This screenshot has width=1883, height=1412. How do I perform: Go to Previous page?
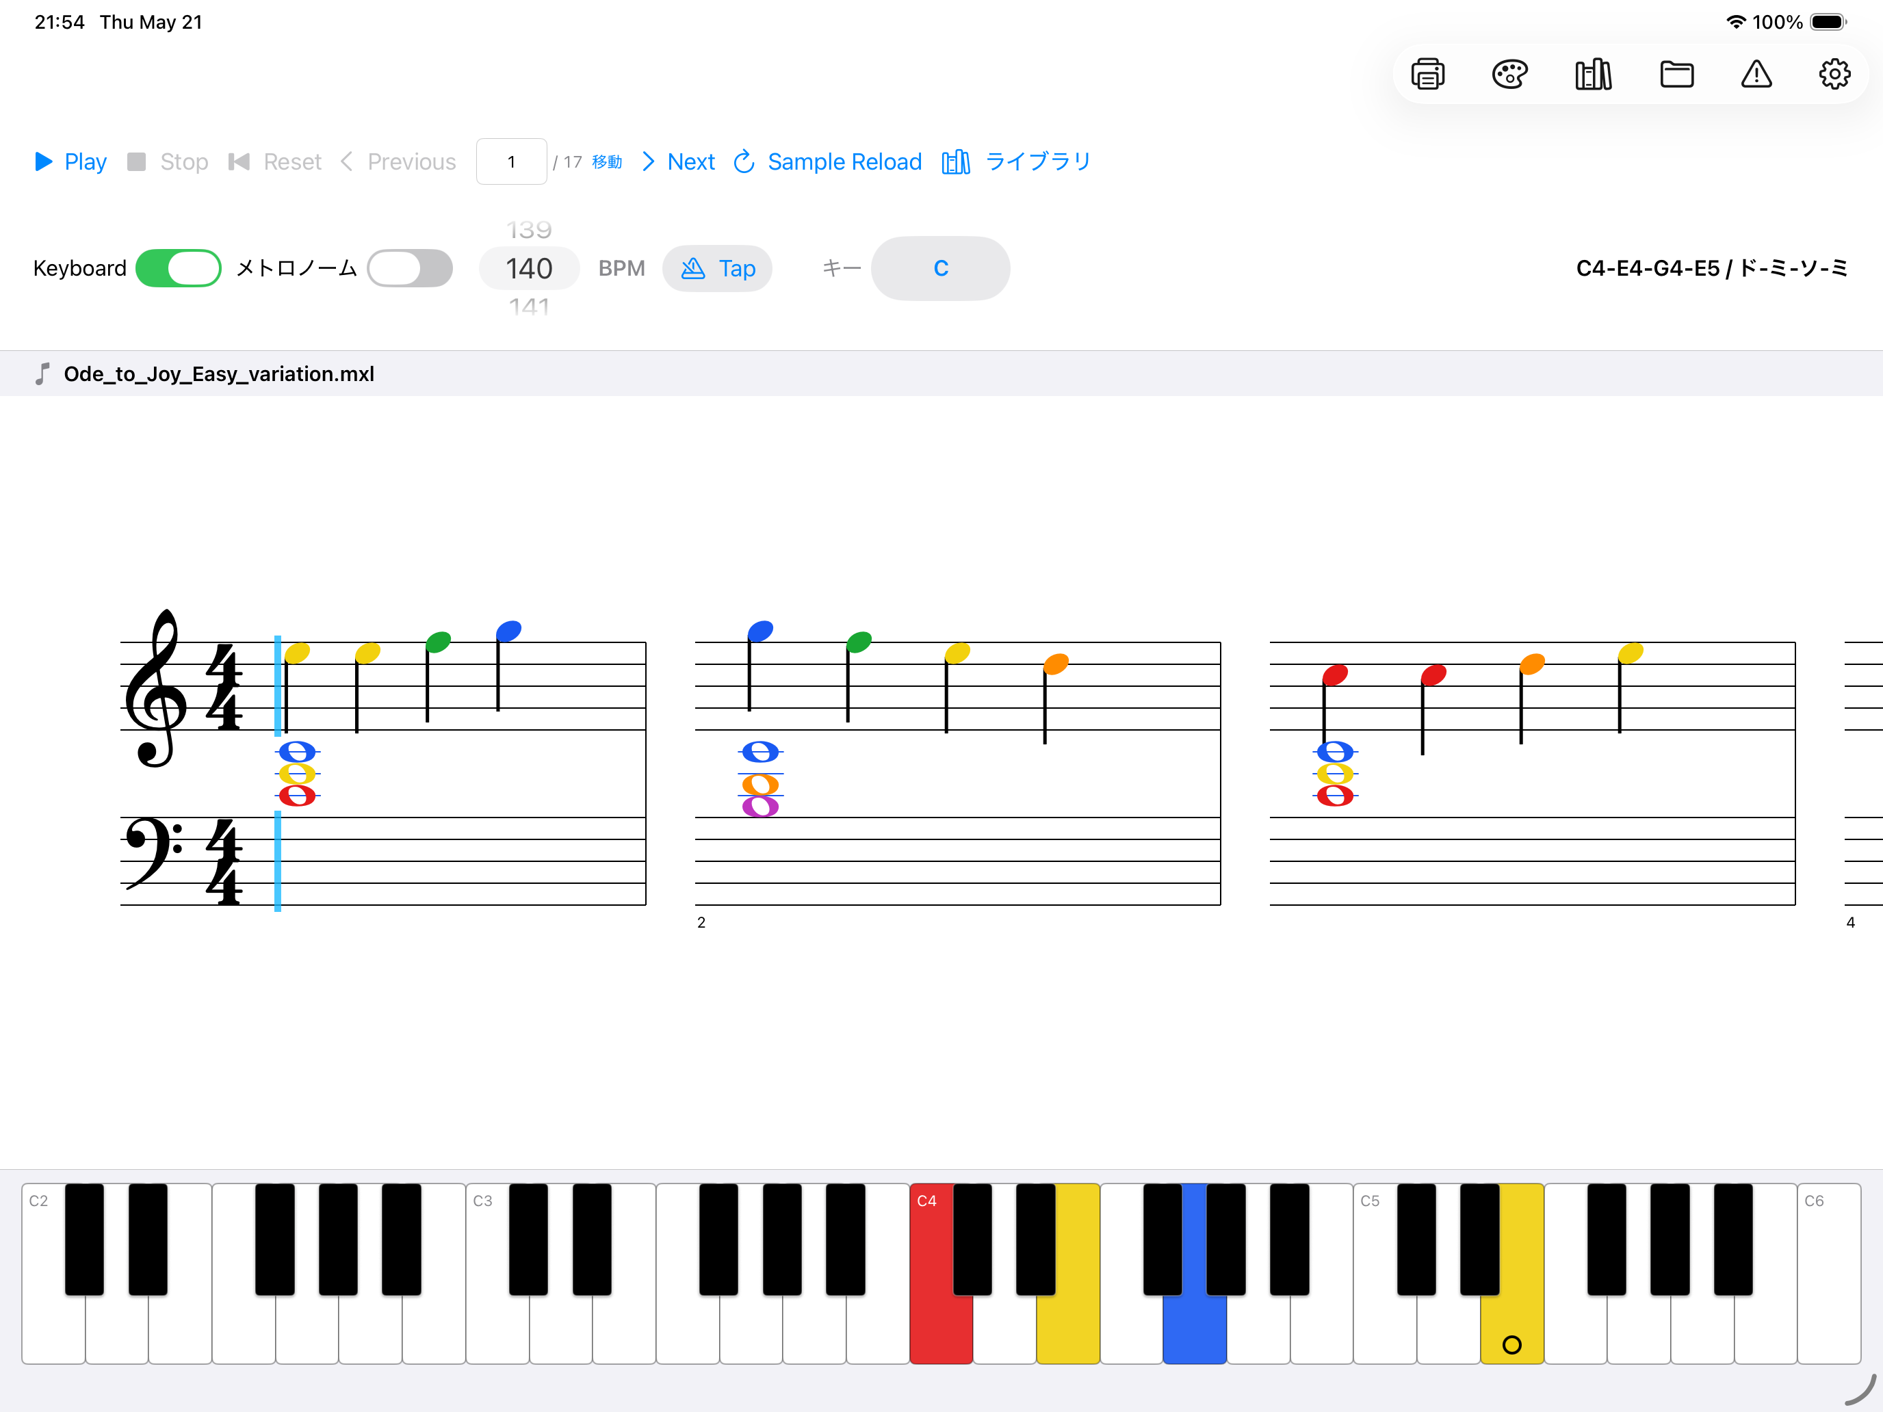click(x=398, y=161)
